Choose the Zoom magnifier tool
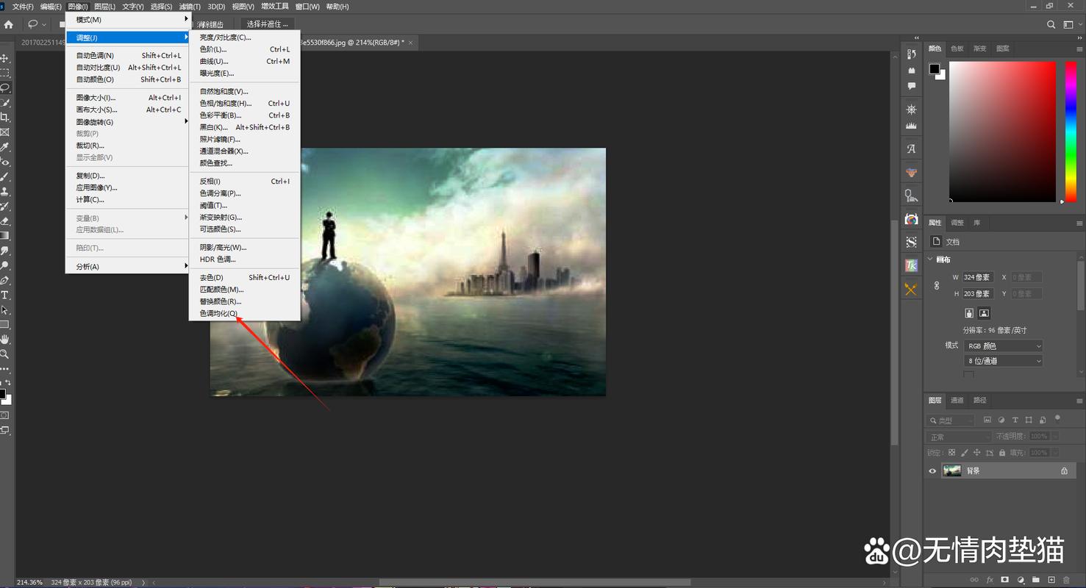 [4, 354]
